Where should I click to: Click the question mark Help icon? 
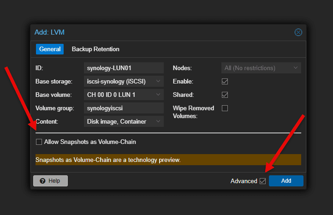(x=42, y=181)
